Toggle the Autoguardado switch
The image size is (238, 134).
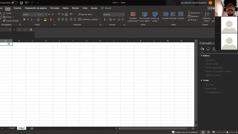15,3
